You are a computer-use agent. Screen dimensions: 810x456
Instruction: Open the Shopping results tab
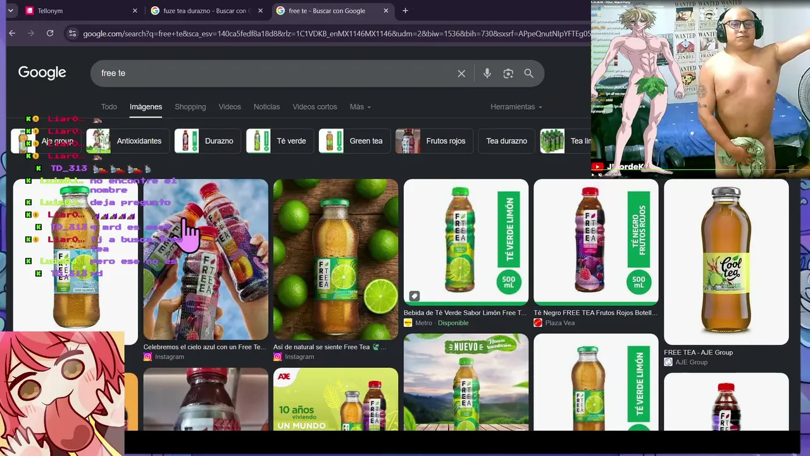click(190, 107)
